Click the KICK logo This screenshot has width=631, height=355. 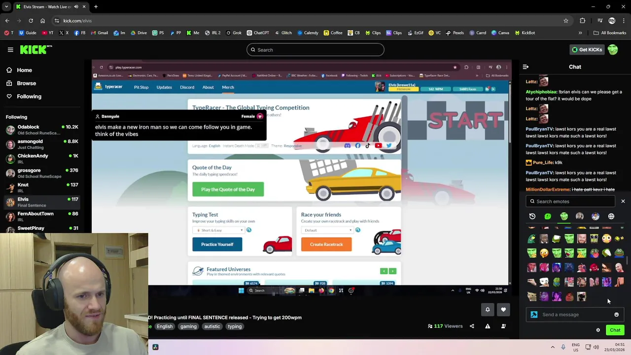tap(35, 49)
